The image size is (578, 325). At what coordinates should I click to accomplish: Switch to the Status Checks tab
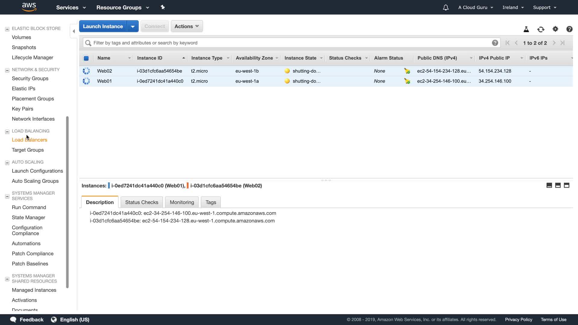tap(141, 202)
